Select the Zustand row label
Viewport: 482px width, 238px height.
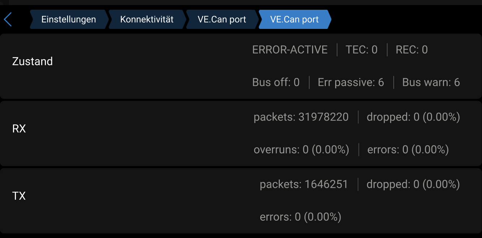pos(33,61)
